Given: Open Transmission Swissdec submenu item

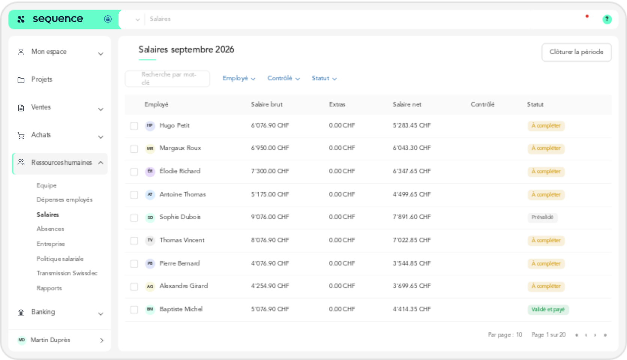Looking at the screenshot, I should click(67, 273).
